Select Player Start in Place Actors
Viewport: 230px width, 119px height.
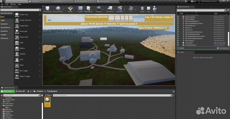point(27,37)
